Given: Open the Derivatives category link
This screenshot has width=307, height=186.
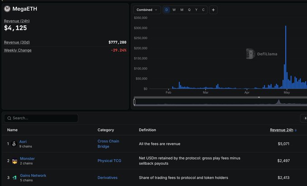Looking at the screenshot, I should pyautogui.click(x=108, y=177).
